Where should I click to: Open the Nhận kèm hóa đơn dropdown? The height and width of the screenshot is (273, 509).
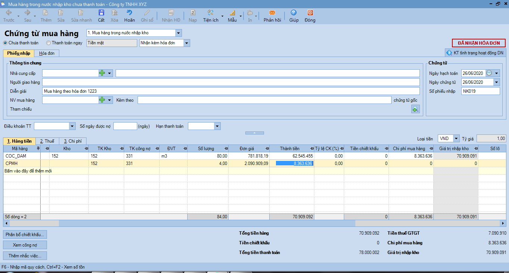point(186,43)
